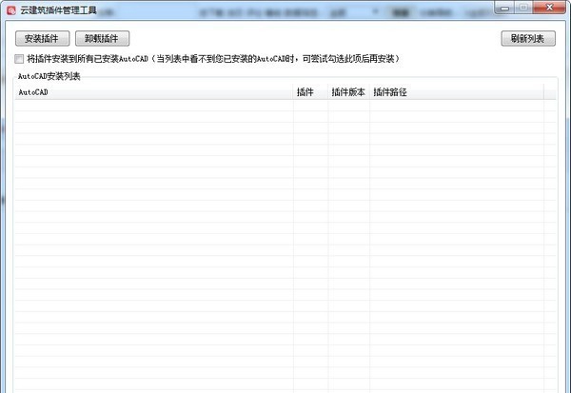This screenshot has width=571, height=393.
Task: Click the 安装插件 button
Action: [x=42, y=38]
